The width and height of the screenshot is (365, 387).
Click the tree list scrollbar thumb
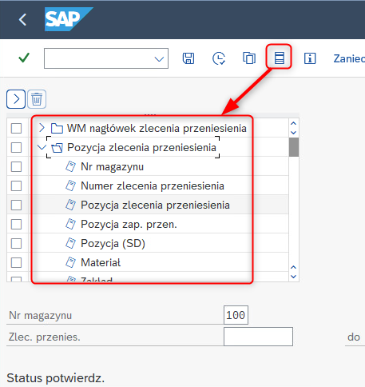294,147
